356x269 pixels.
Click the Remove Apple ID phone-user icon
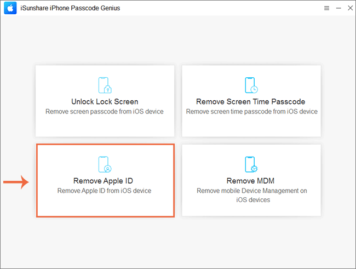coord(105,164)
